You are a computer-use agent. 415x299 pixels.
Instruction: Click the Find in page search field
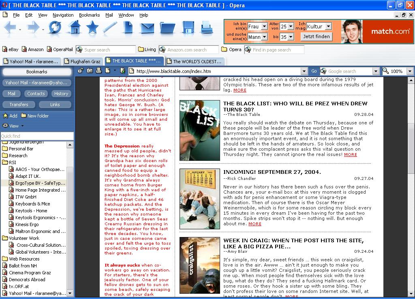click(274, 50)
